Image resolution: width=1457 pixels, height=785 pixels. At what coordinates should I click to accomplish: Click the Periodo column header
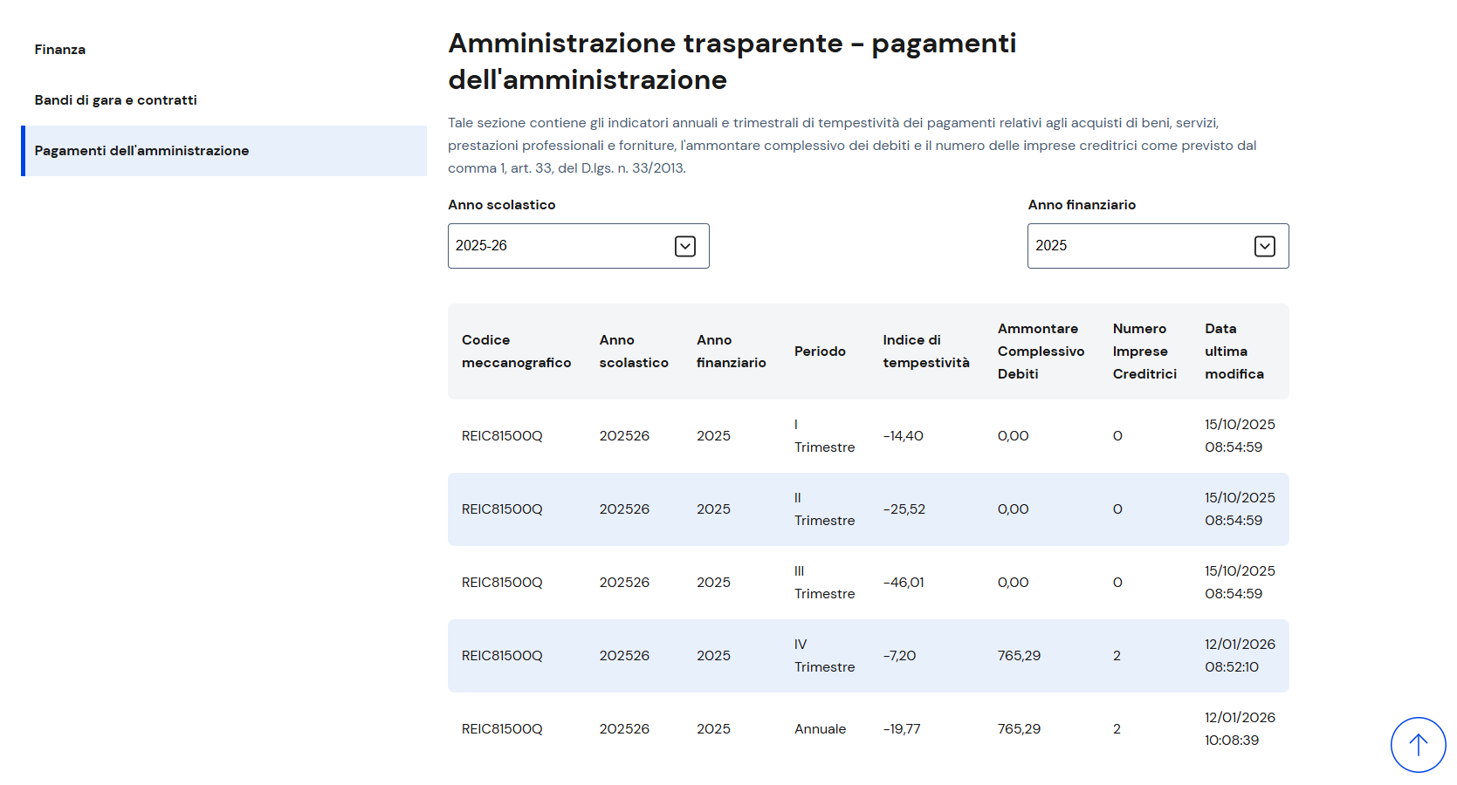pyautogui.click(x=820, y=352)
